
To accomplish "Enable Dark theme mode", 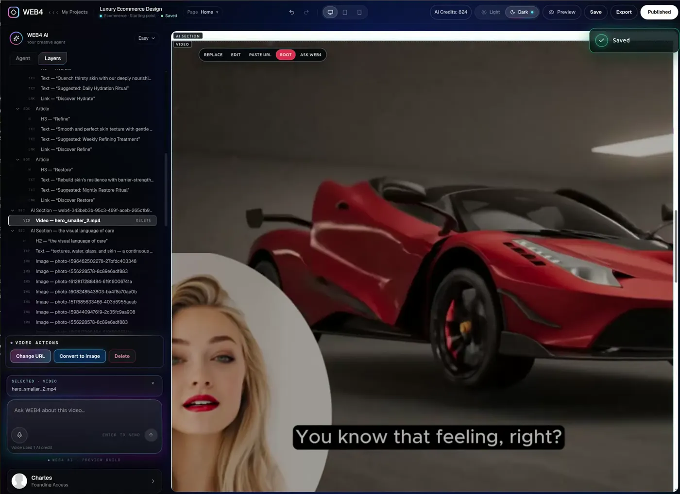I will (522, 12).
